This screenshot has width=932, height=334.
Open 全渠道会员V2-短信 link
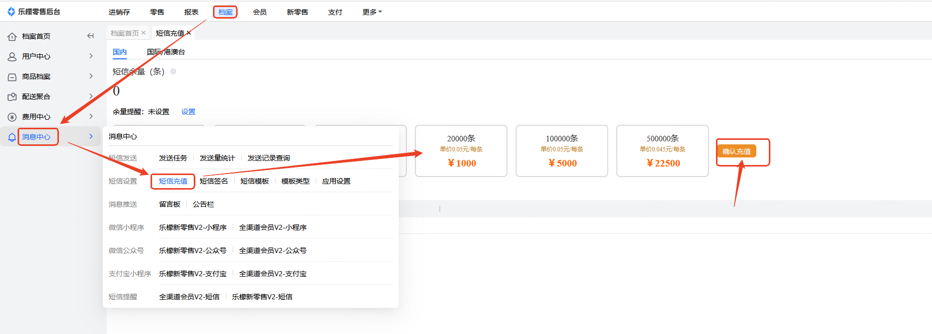(x=189, y=297)
